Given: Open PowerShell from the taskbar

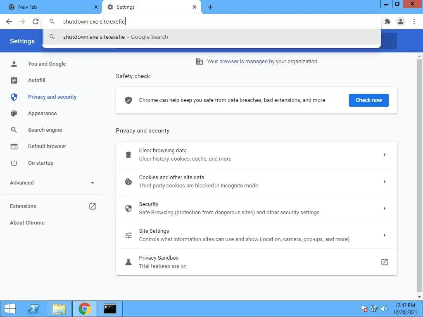Looking at the screenshot, I should (x=34, y=309).
